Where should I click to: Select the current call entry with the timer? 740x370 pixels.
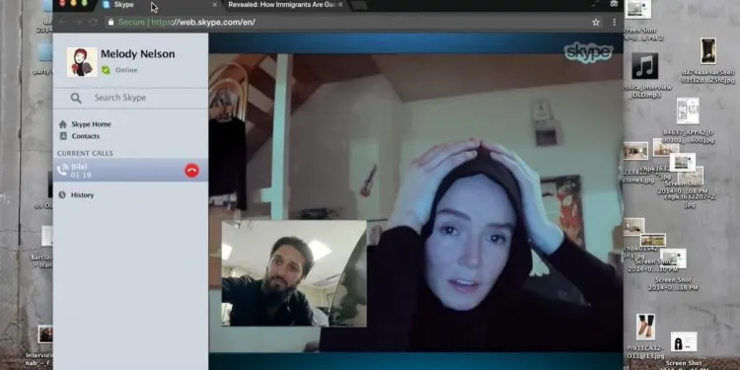[x=130, y=171]
